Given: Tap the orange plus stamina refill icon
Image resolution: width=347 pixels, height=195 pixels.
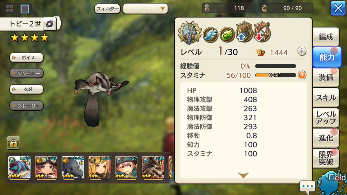Looking at the screenshot, I should point(302,75).
